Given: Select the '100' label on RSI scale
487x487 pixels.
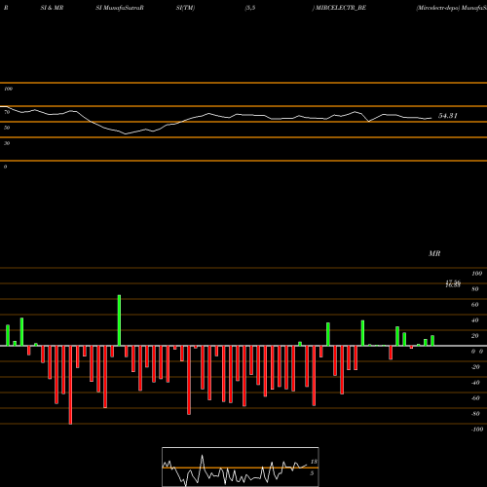Looking at the screenshot, I should coord(8,89).
